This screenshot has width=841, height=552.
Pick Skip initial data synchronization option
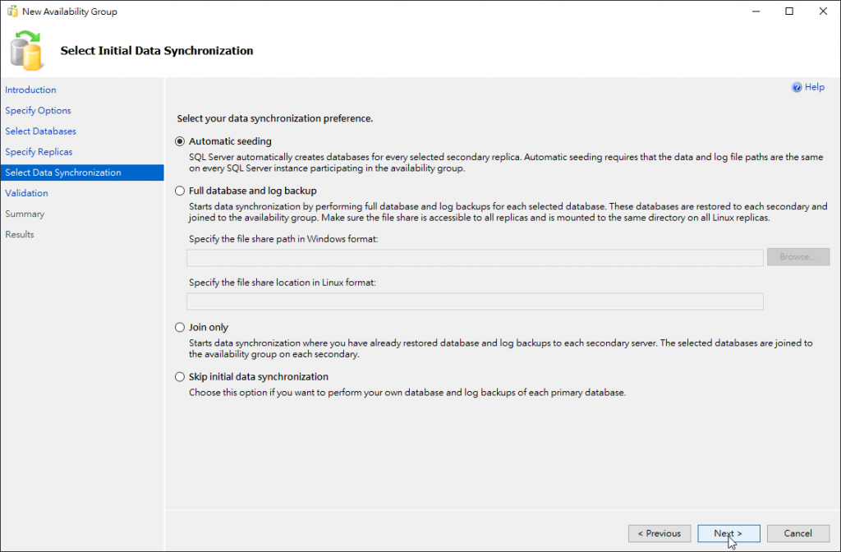pyautogui.click(x=181, y=377)
